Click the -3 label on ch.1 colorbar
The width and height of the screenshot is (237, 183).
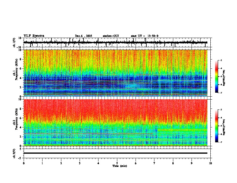click(221, 60)
